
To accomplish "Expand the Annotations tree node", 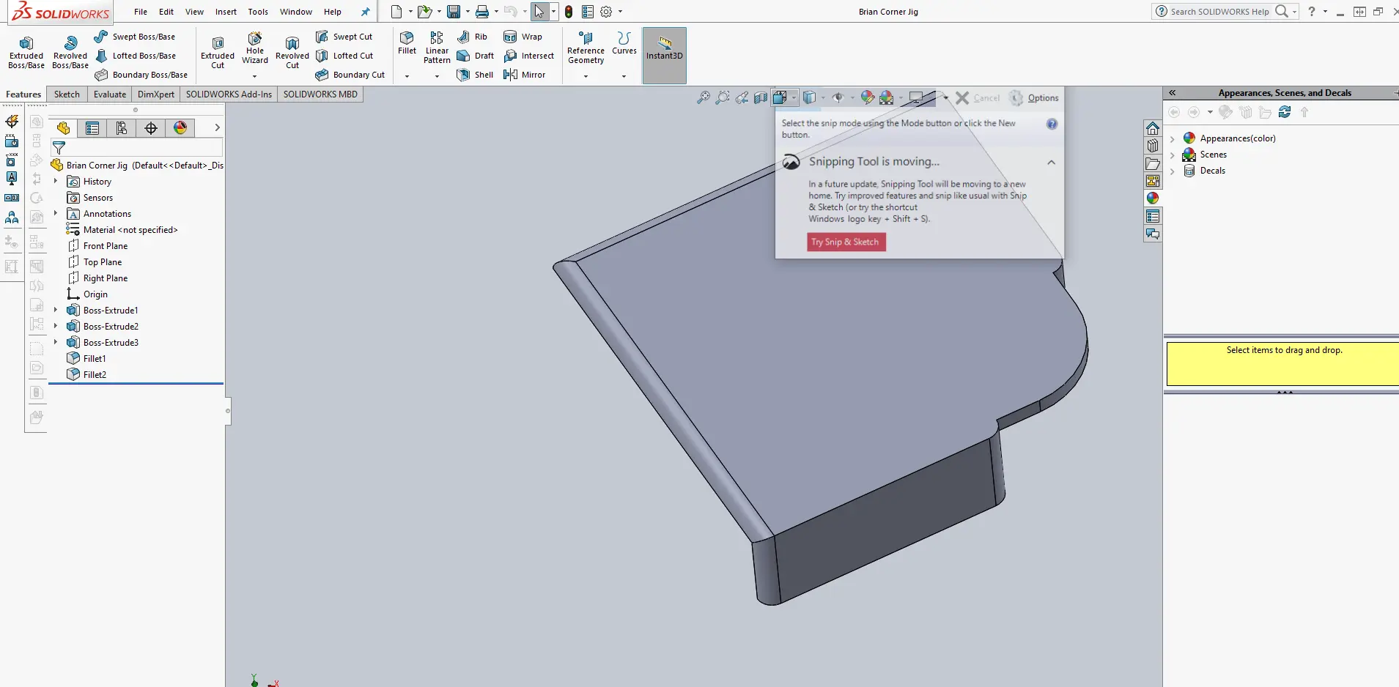I will coord(56,213).
